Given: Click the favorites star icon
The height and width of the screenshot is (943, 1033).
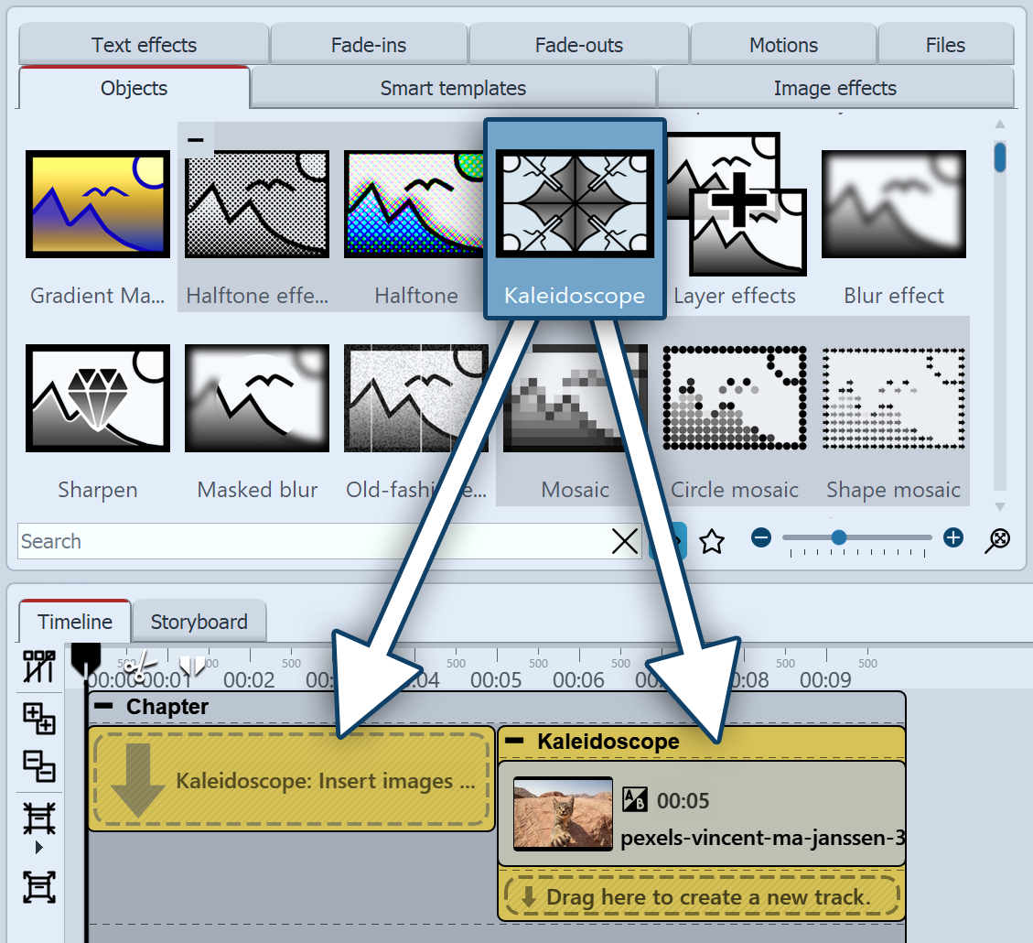Looking at the screenshot, I should (712, 541).
